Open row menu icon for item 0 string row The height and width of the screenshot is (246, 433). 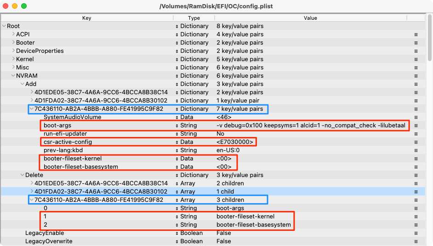pos(416,208)
